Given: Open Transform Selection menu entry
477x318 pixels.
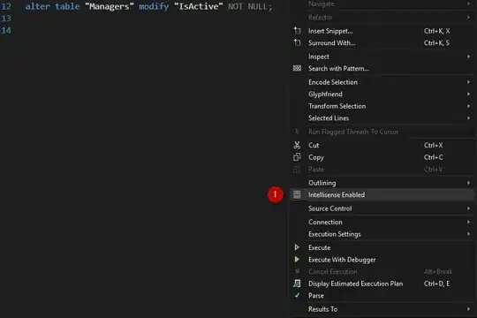Looking at the screenshot, I should [x=382, y=106].
